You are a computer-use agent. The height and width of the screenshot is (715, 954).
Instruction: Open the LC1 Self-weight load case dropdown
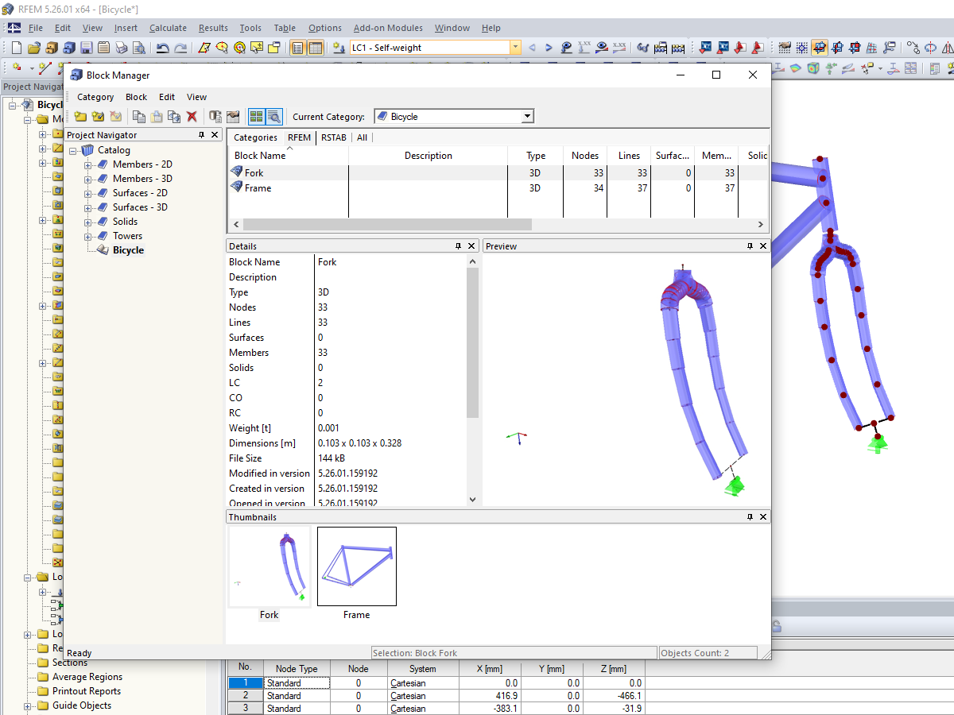point(515,48)
